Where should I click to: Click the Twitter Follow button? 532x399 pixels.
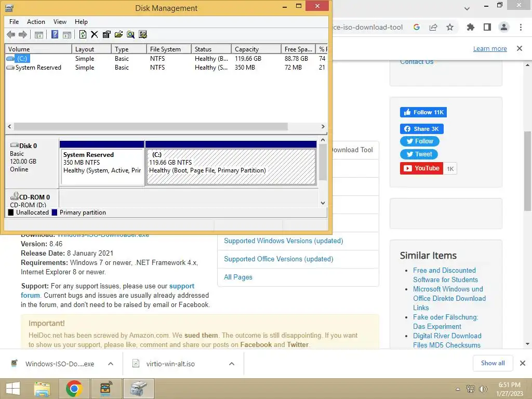(420, 141)
